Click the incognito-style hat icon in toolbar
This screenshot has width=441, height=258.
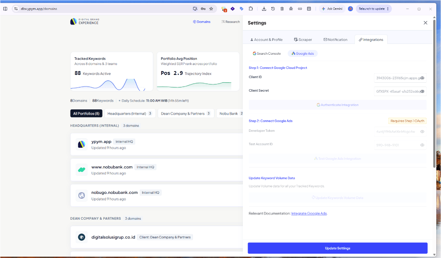291,9
